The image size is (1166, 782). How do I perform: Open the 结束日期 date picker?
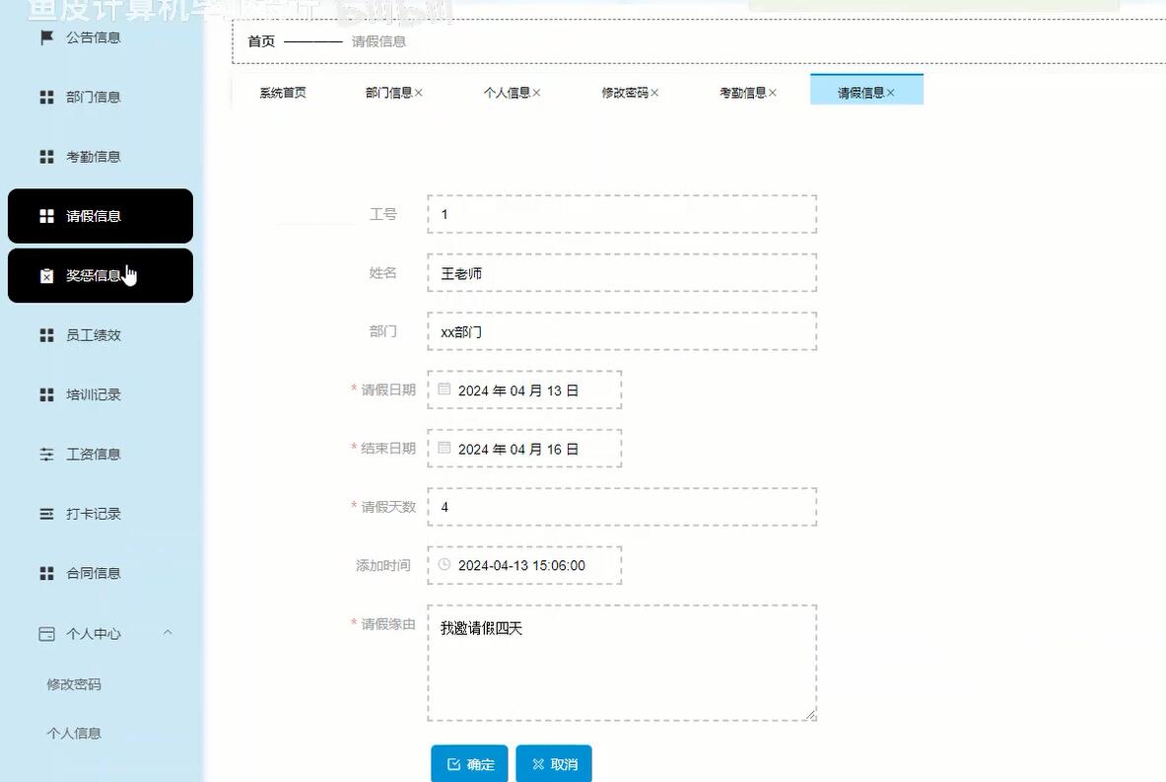point(522,449)
